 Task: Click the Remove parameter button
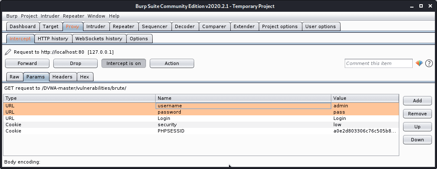point(417,114)
